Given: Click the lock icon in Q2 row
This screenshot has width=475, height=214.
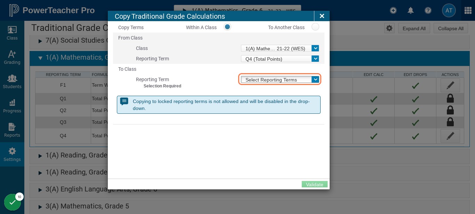Looking at the screenshot, I should click(450, 110).
